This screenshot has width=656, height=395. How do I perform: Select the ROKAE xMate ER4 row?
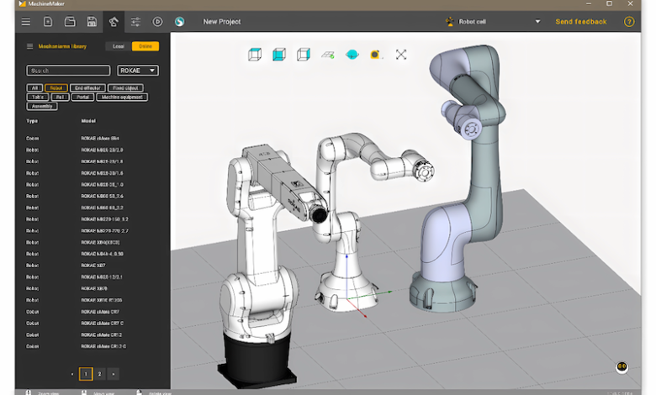[93, 139]
